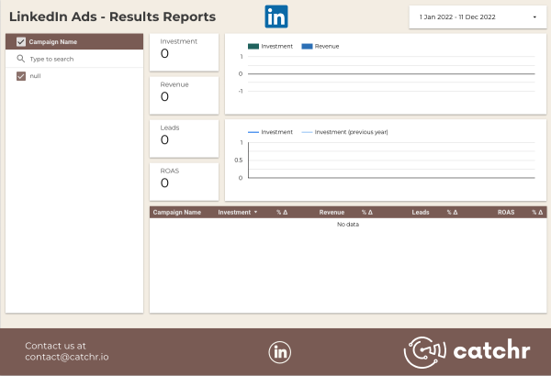The height and width of the screenshot is (376, 551).
Task: Sort table by Campaign Name column
Action: [x=176, y=212]
